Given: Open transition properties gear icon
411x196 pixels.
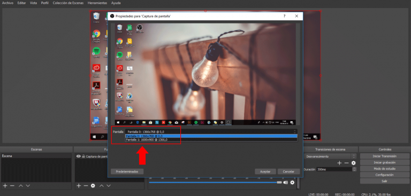Looking at the screenshot, I should pos(354,163).
